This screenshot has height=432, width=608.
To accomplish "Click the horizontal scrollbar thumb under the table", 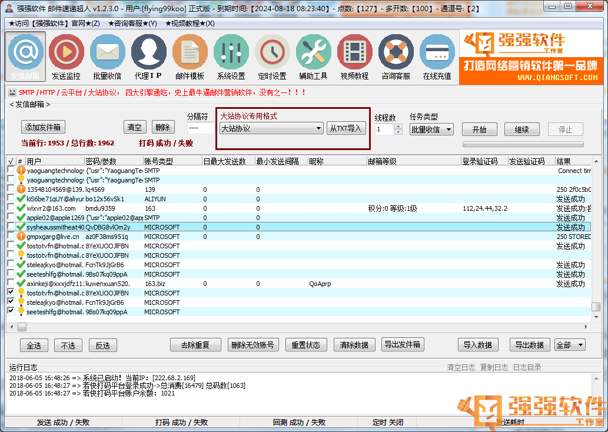I will tap(22, 327).
